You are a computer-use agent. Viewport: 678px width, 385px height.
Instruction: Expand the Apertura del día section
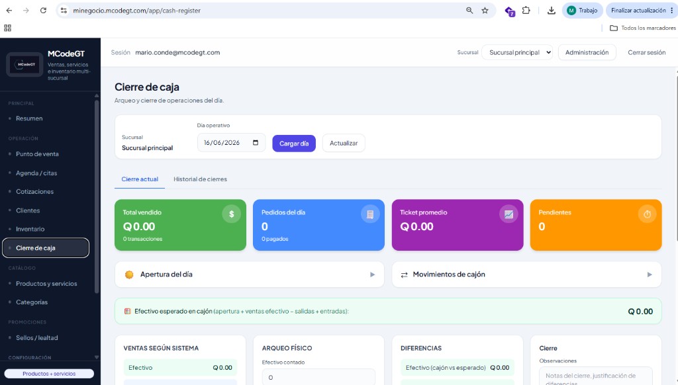[250, 275]
